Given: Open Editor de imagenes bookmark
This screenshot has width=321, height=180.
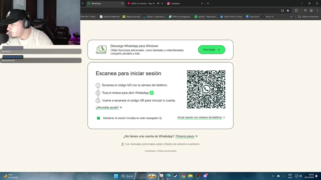Looking at the screenshot, I should point(180,17).
